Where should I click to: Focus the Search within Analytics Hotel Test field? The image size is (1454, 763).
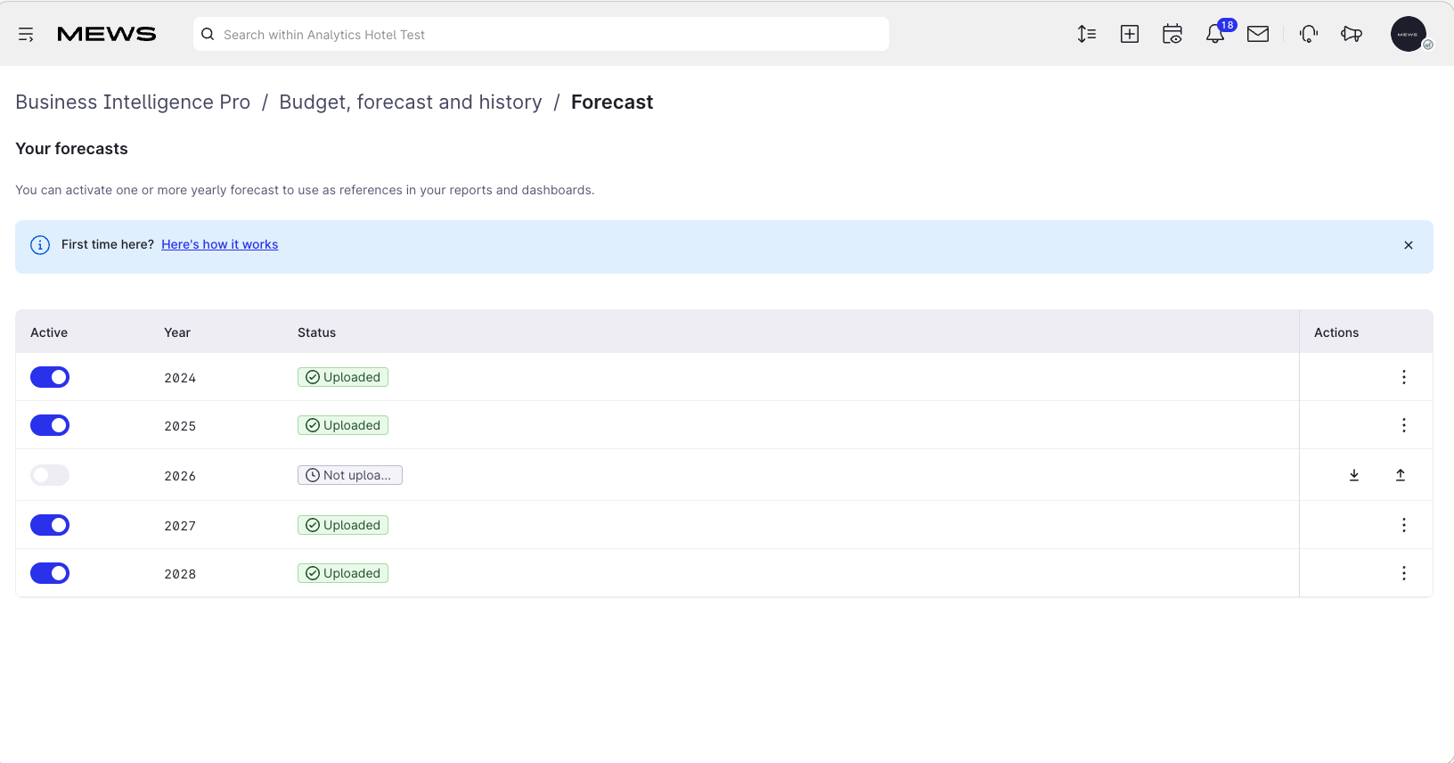(541, 34)
